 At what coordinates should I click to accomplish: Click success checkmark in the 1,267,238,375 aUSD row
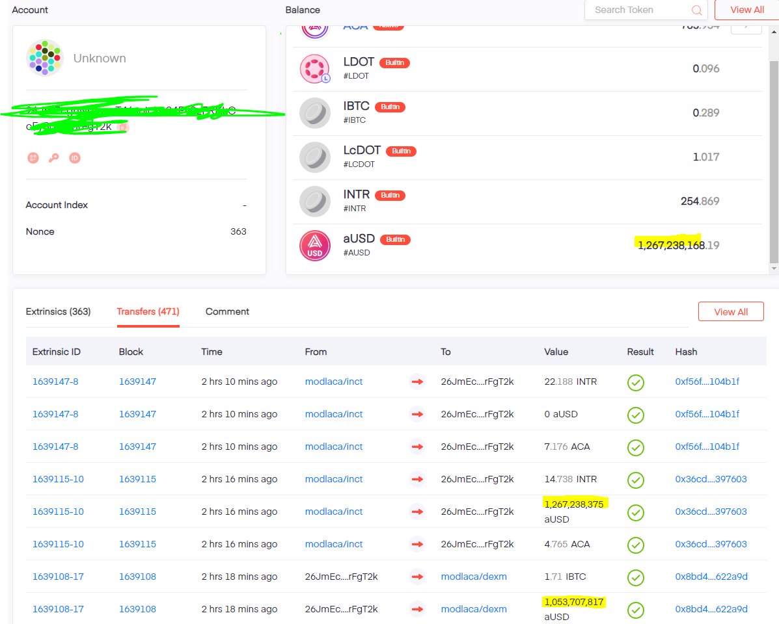pyautogui.click(x=635, y=512)
